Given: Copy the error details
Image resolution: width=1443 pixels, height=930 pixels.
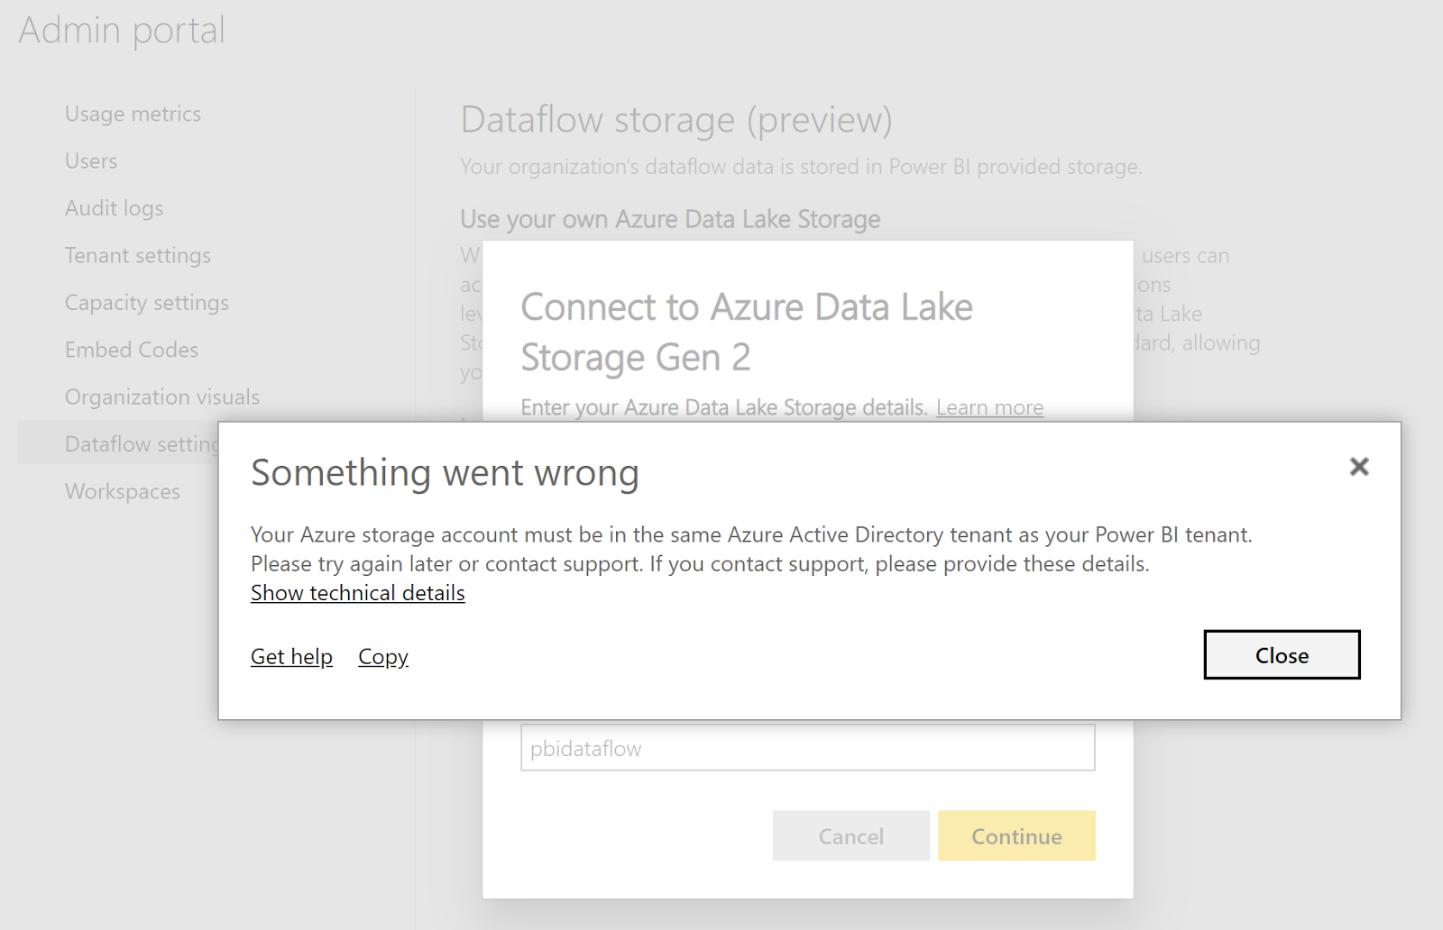Looking at the screenshot, I should [x=382, y=656].
